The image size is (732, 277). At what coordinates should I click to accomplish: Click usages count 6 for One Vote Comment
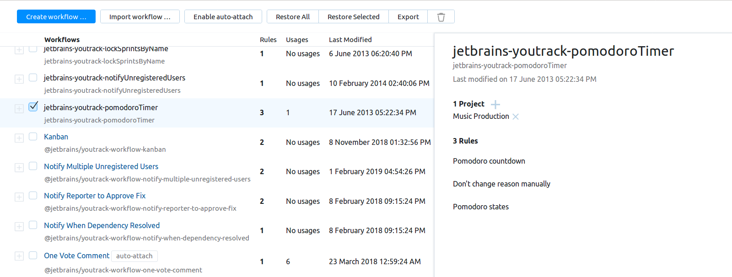(288, 261)
